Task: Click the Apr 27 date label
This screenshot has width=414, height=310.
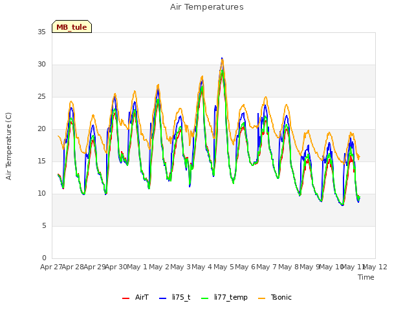Action: [51, 267]
